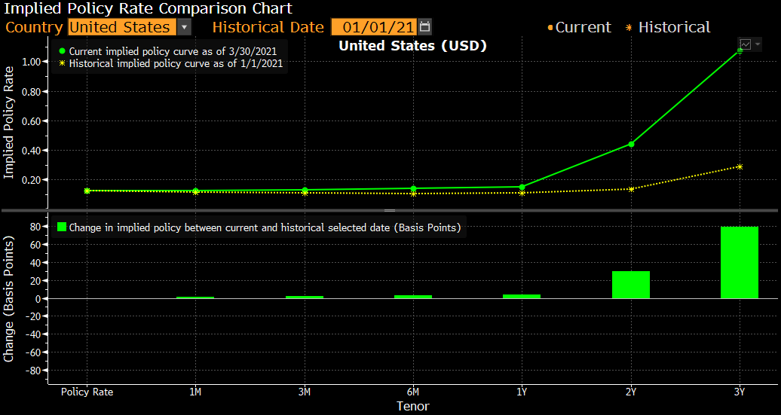
Task: Click the panel divider handle between charts
Action: [390, 210]
